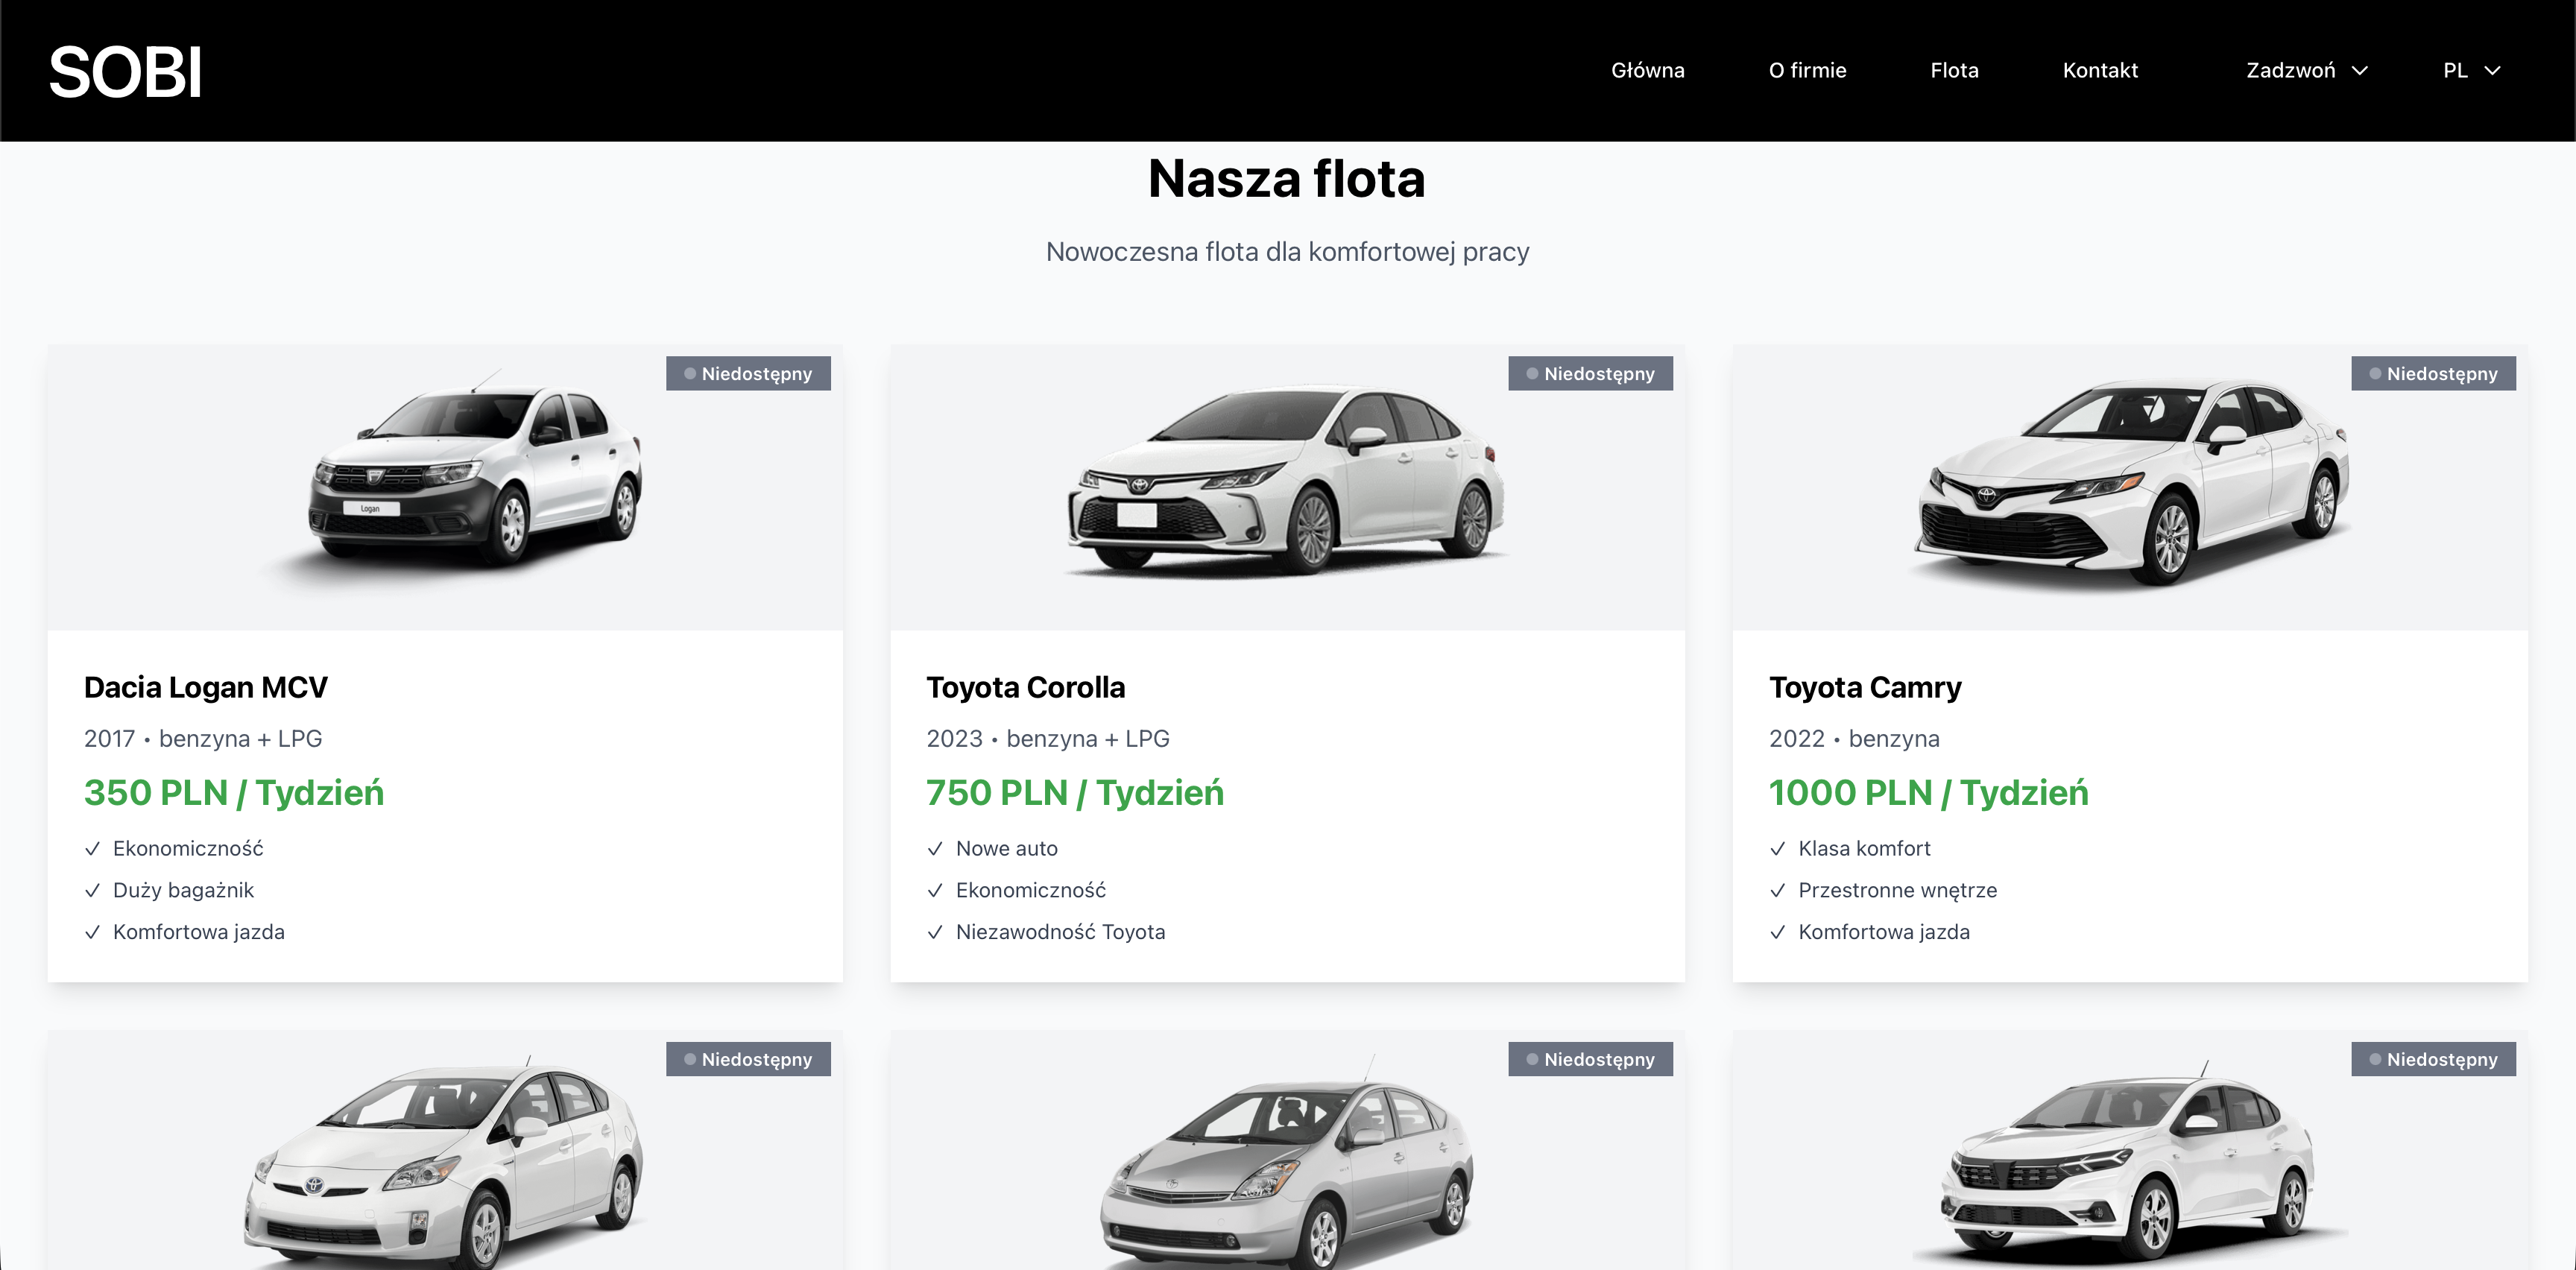The width and height of the screenshot is (2576, 1270).
Task: Select the Toyota Corolla title
Action: point(1025,688)
